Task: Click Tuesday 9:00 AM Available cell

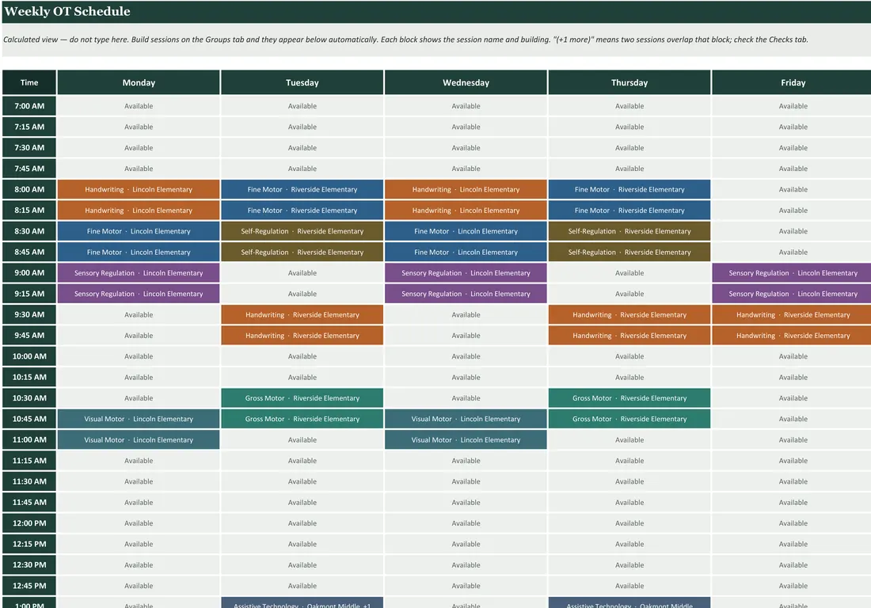Action: 302,272
